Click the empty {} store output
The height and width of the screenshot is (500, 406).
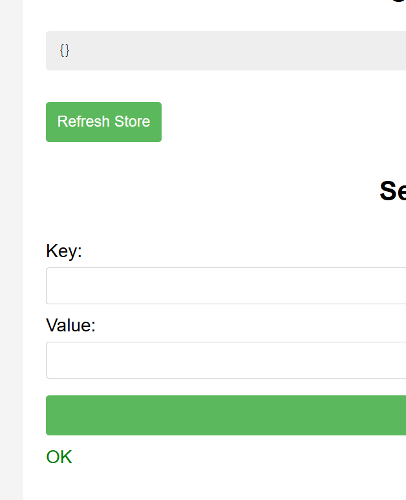(65, 50)
